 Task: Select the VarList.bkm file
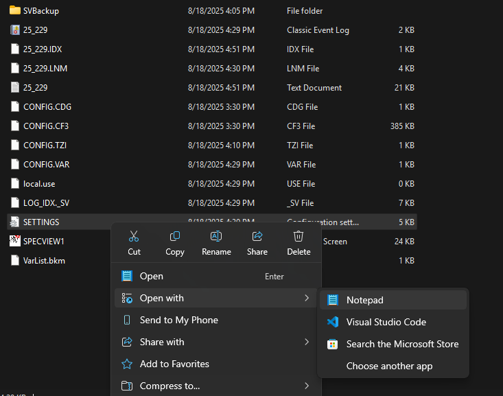44,261
